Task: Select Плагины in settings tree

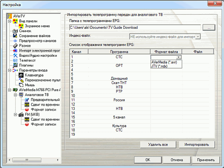Action: 26,65
